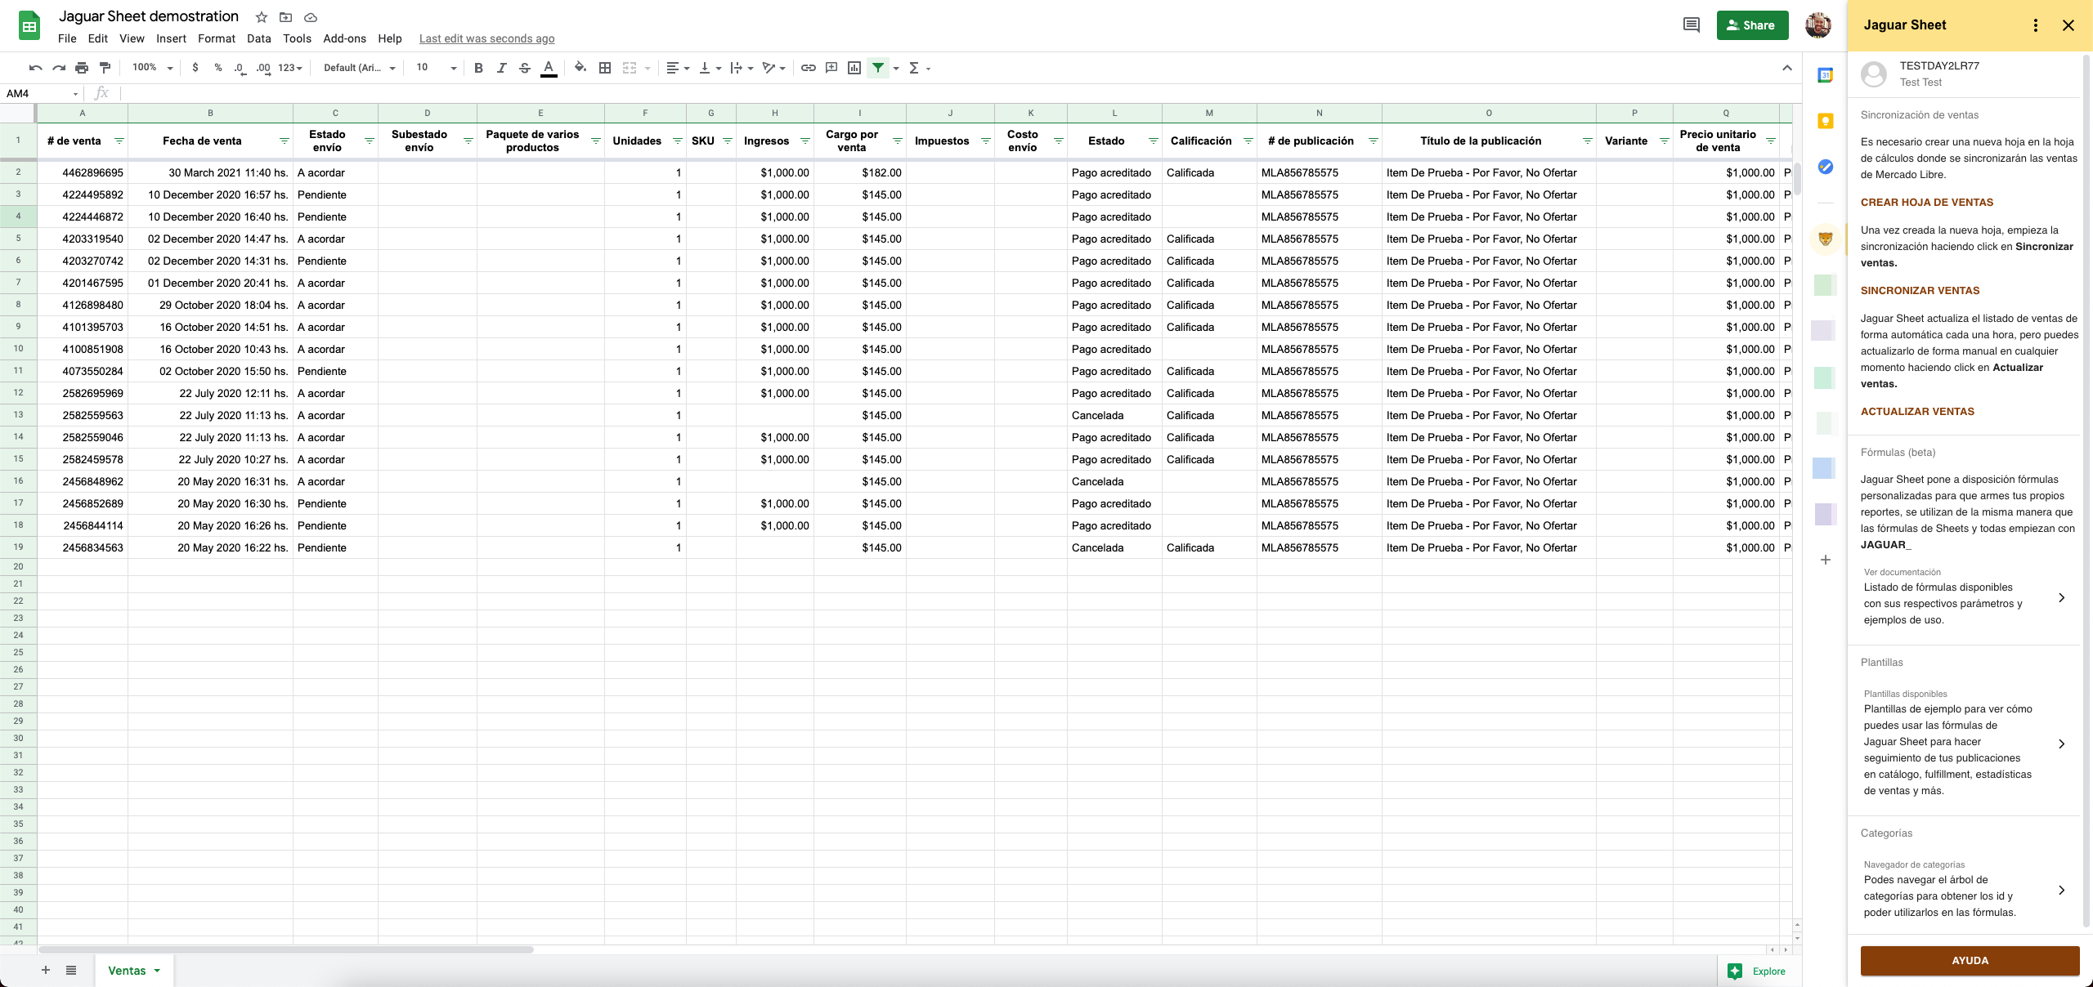Select the bold formatting icon
The width and height of the screenshot is (2093, 987).
coord(479,68)
